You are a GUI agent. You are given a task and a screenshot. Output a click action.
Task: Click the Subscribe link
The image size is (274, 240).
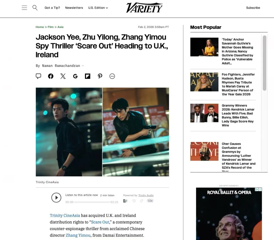tap(253, 8)
